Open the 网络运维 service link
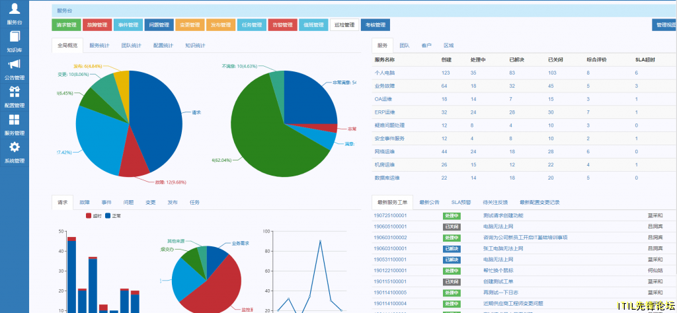The image size is (677, 313). (x=384, y=151)
